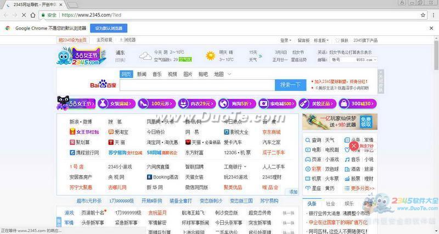Open the 标准版 dropdown

[321, 40]
